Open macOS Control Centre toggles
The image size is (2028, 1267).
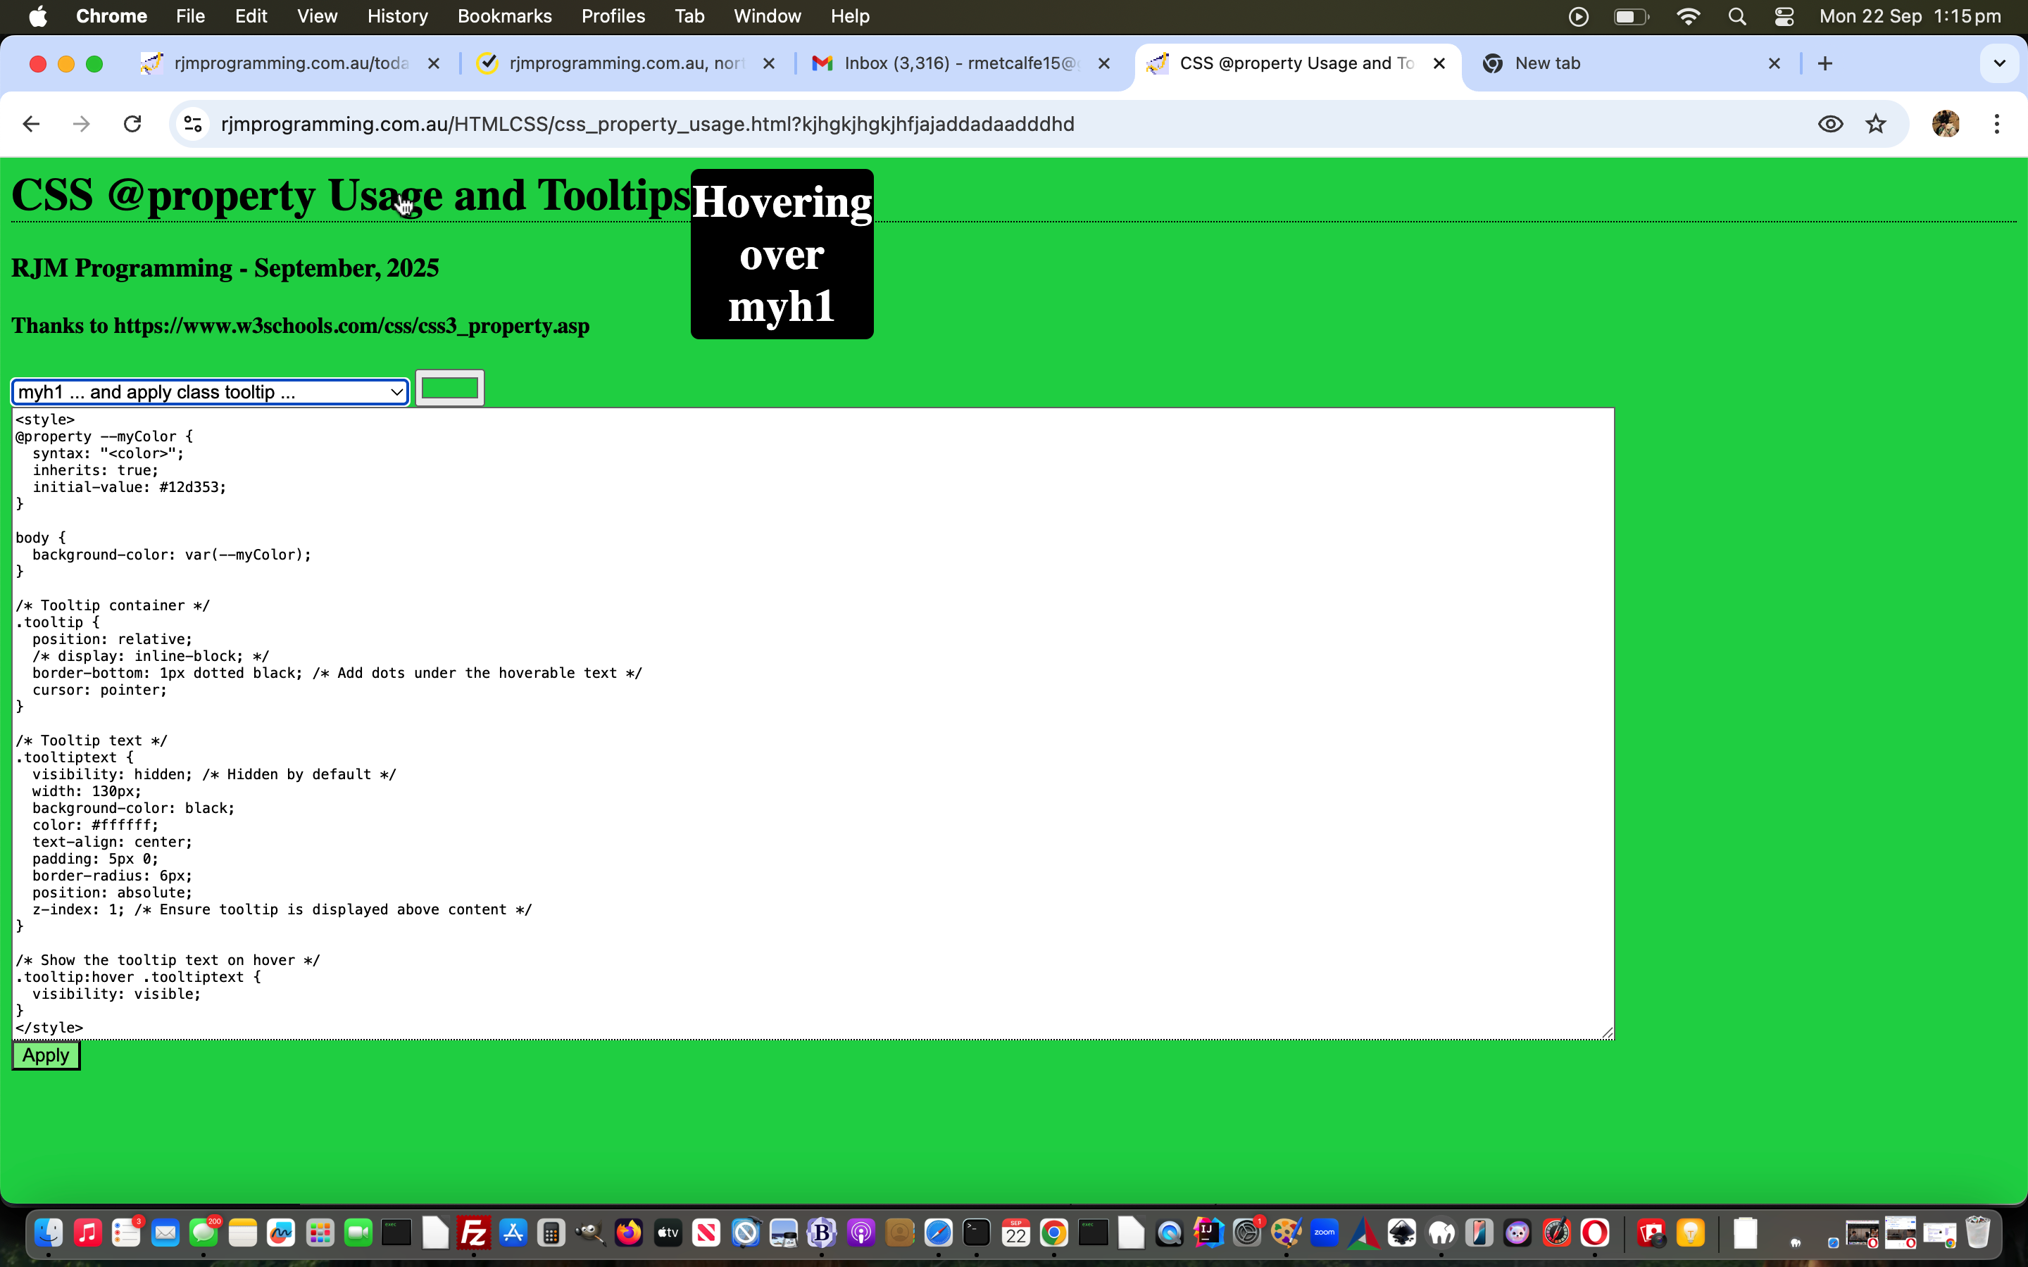pyautogui.click(x=1784, y=17)
